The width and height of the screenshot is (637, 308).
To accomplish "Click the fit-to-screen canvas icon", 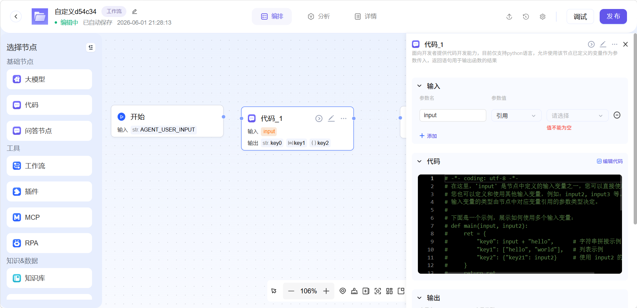I will (x=378, y=291).
